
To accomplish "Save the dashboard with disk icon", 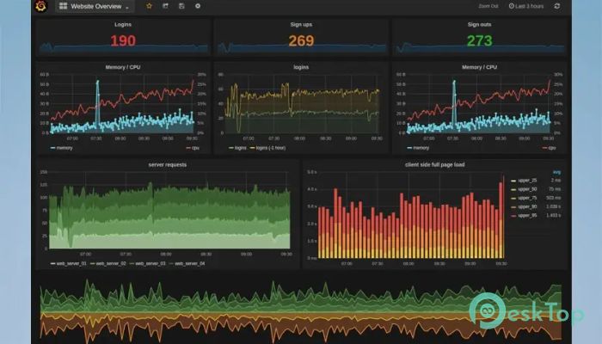I will pos(181,6).
